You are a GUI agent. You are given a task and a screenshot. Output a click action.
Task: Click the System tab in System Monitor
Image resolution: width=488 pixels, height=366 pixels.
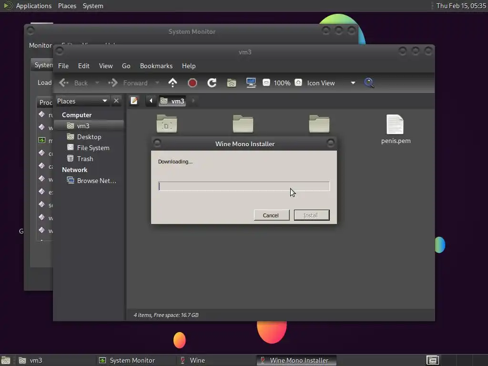42,65
